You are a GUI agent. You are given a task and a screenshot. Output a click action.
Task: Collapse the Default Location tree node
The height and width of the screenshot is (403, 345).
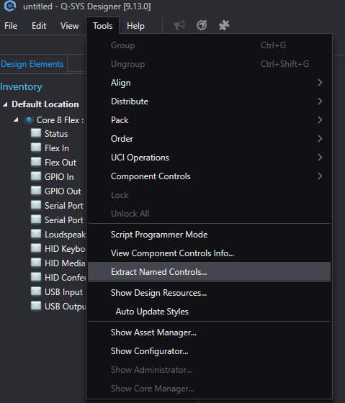[x=5, y=104]
